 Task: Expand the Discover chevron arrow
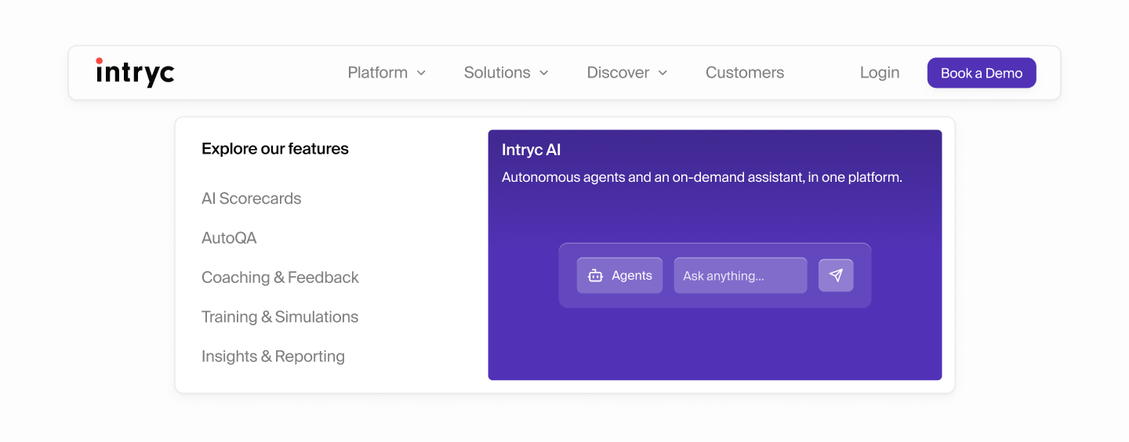pyautogui.click(x=663, y=73)
